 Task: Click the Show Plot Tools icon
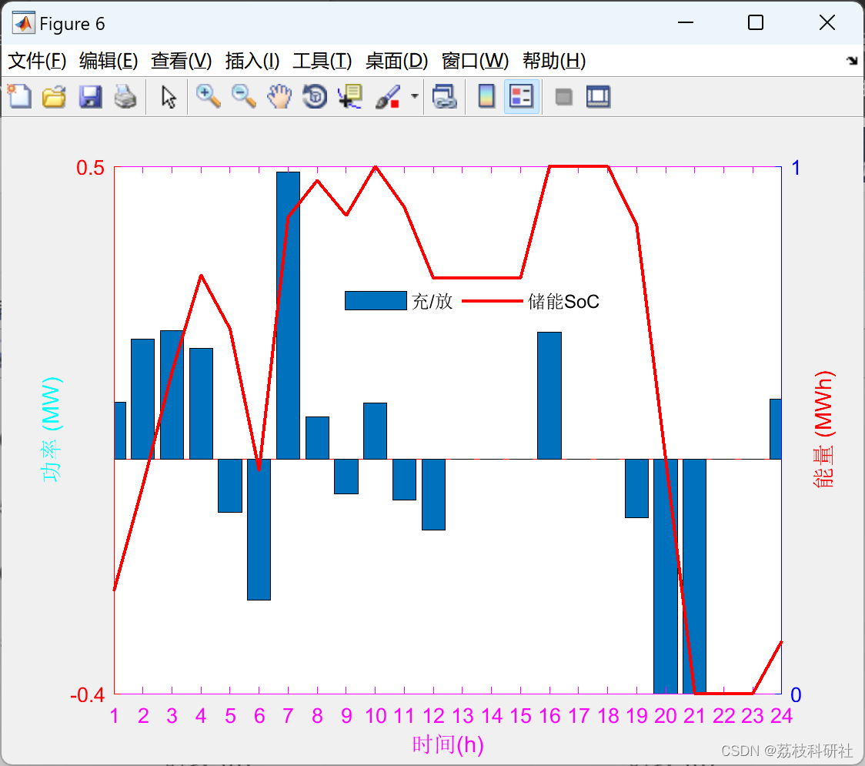click(598, 96)
